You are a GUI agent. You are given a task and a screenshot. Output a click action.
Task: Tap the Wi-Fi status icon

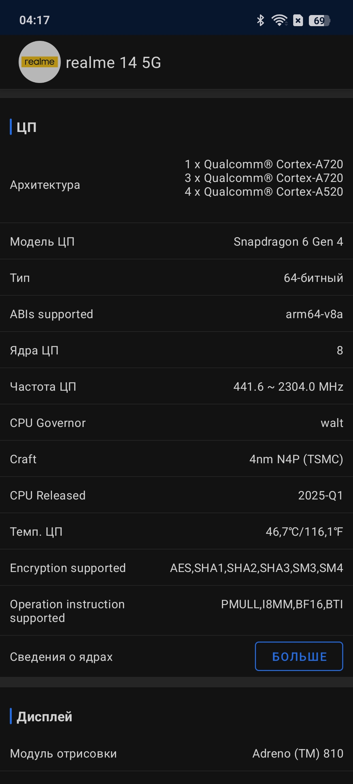click(279, 21)
